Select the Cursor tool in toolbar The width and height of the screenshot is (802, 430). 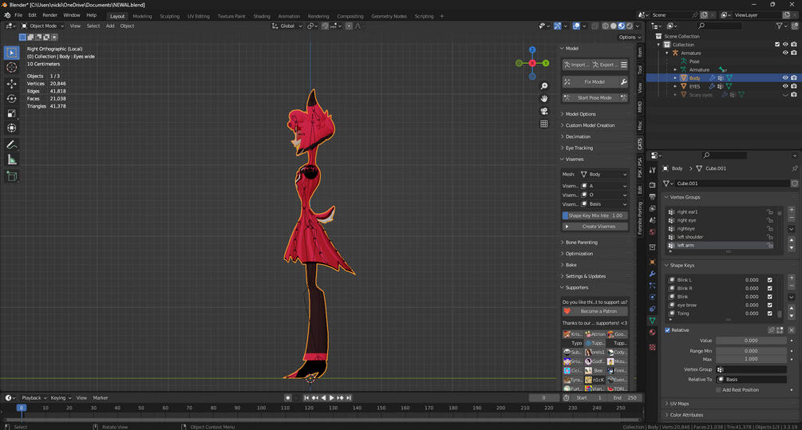pos(12,68)
